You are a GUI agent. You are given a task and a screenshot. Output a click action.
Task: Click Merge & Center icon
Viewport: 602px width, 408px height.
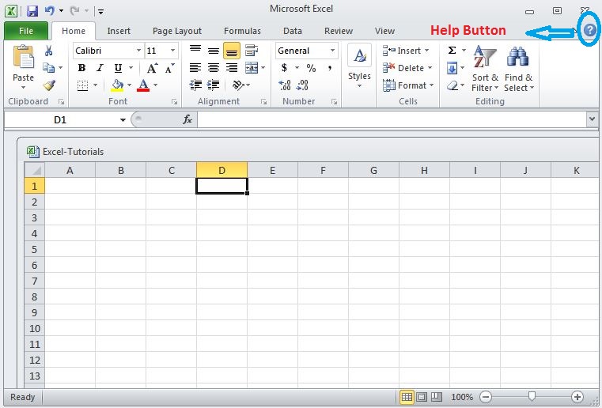point(252,68)
